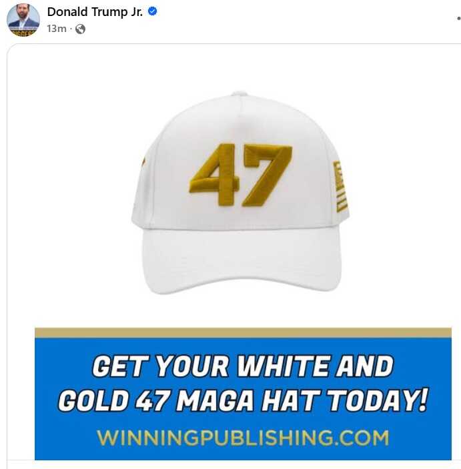Viewport: 461px width, 469px height.
Task: Click the GOLD 47 MAGA HAT TODAY! text
Action: [244, 400]
